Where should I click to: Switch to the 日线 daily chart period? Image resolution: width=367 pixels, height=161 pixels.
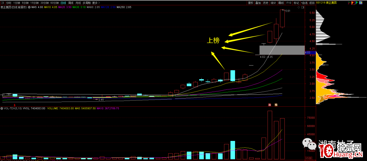pyautogui.click(x=63, y=2)
